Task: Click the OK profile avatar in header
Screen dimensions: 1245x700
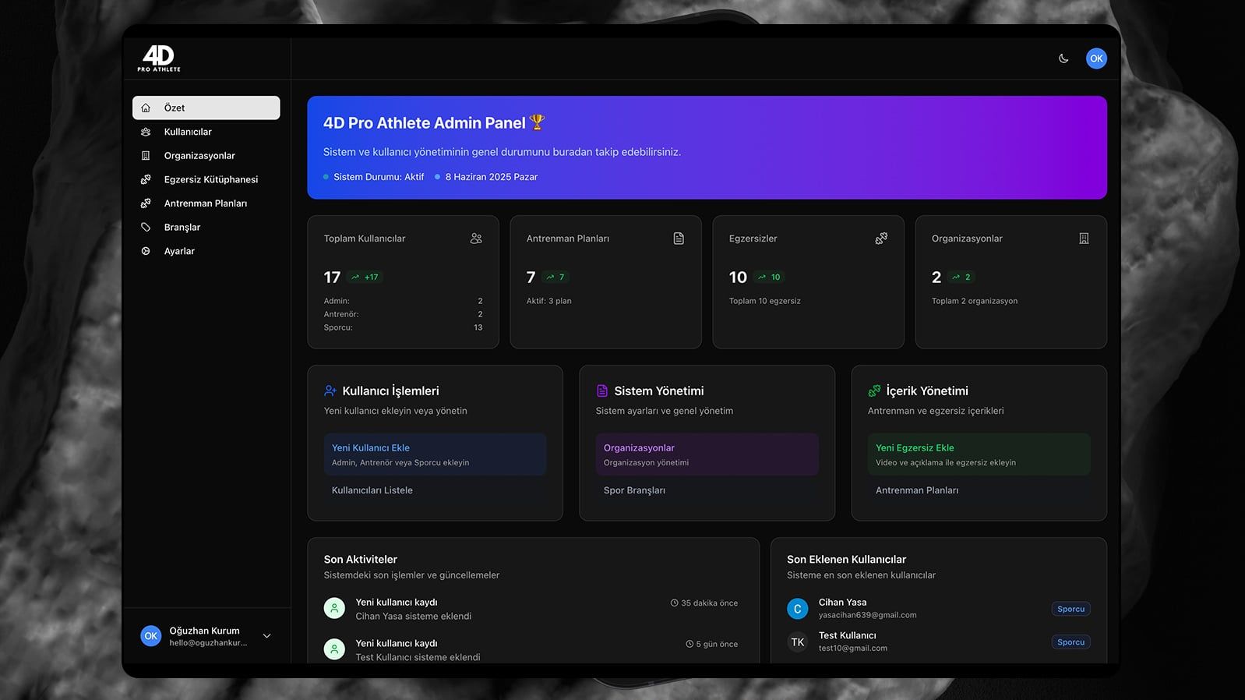Action: 1096,58
